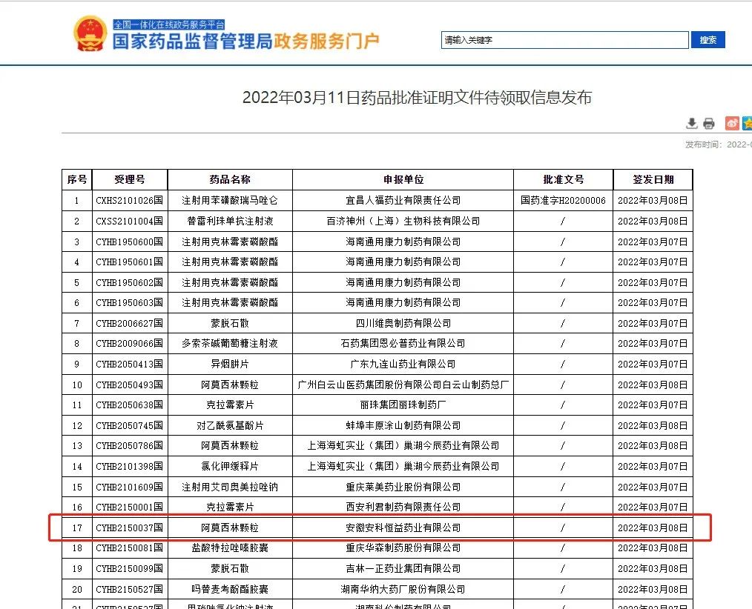Screen dimensions: 752x609
Task: Click the printer icon
Action: point(708,123)
